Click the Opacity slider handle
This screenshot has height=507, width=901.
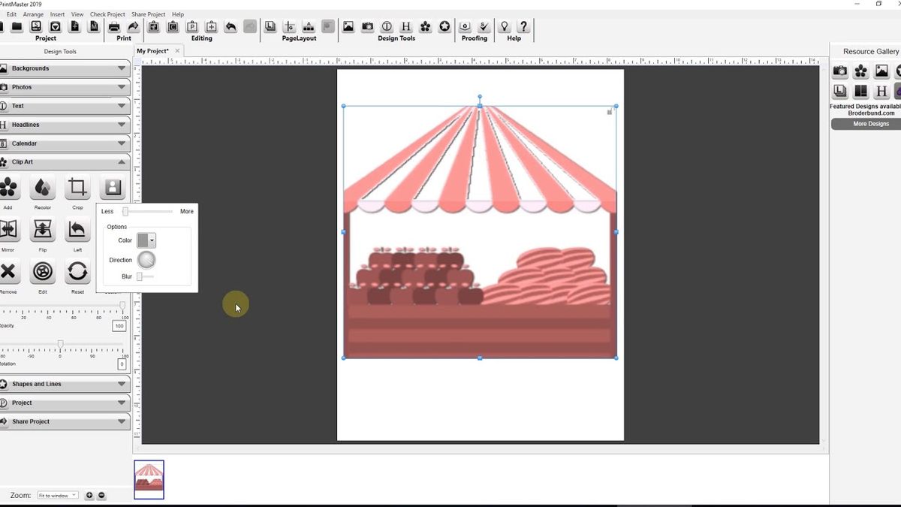click(122, 305)
